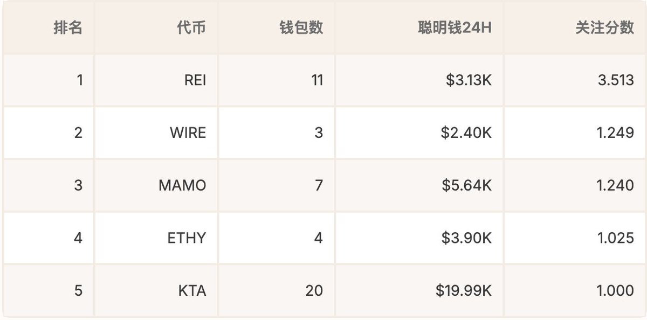Click the 排名 column header
Image resolution: width=647 pixels, height=320 pixels.
68,28
